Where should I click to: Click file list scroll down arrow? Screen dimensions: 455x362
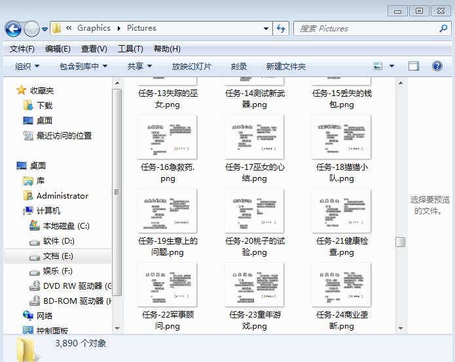(401, 329)
